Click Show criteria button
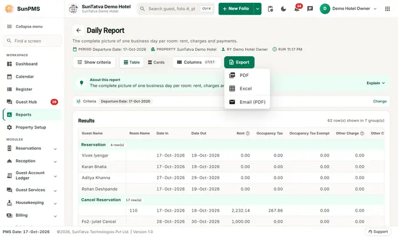The height and width of the screenshot is (237, 398). coord(94,62)
